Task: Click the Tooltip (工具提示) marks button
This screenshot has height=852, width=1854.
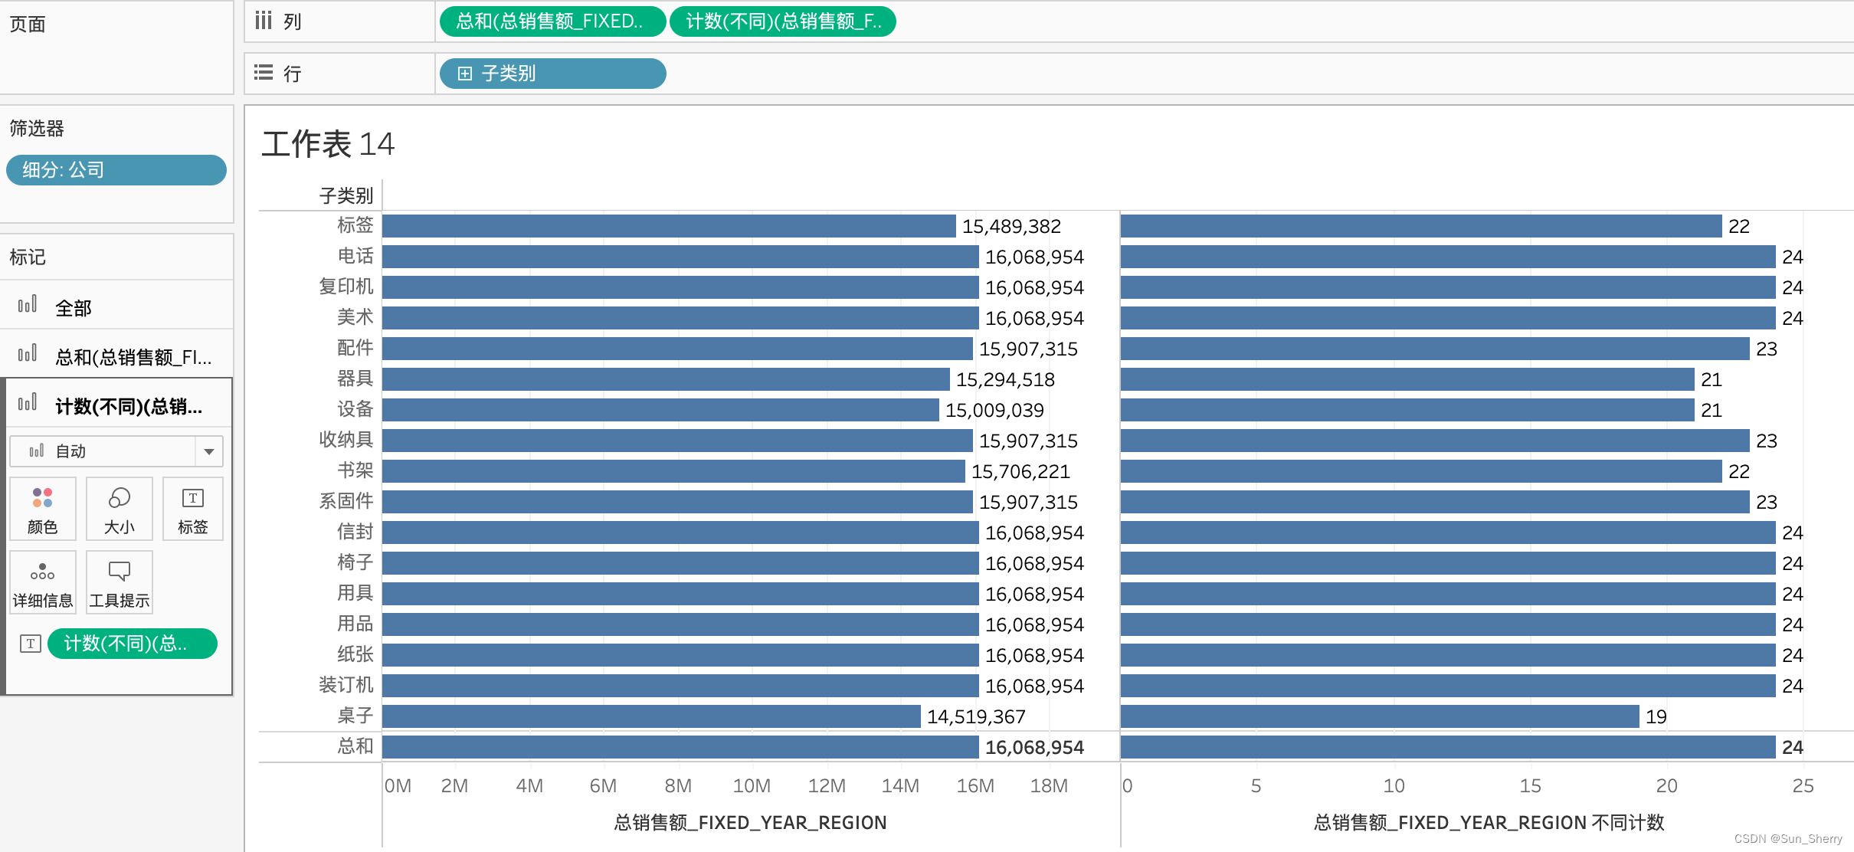Action: [120, 582]
